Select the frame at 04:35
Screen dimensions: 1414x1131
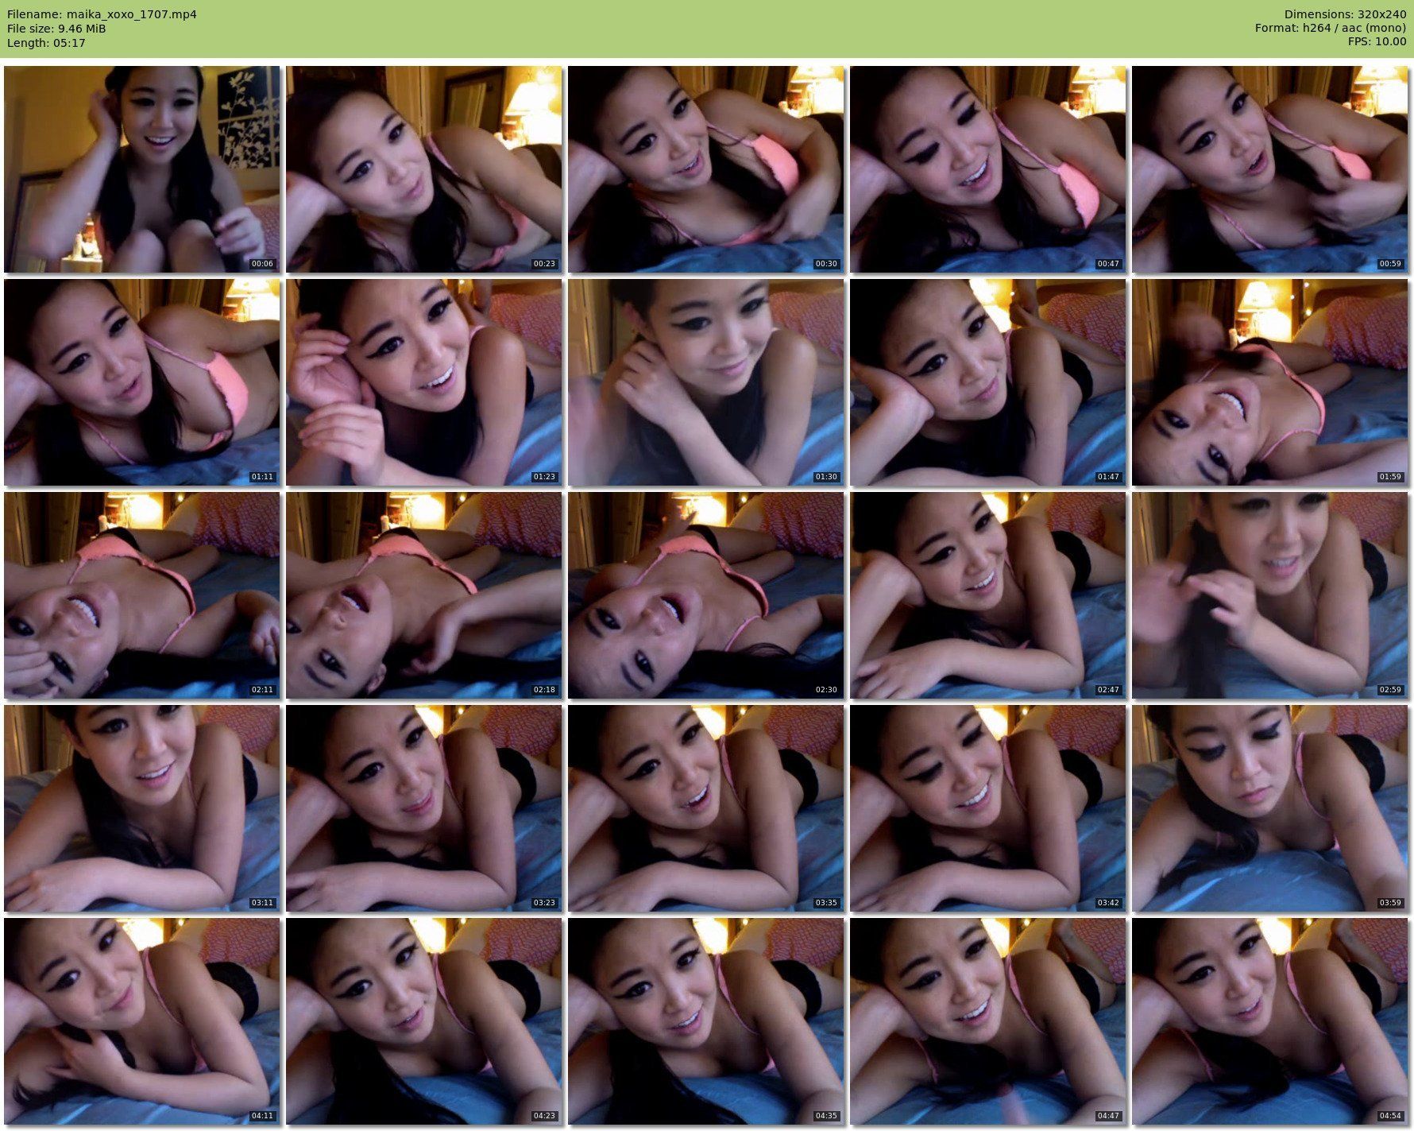[706, 1021]
